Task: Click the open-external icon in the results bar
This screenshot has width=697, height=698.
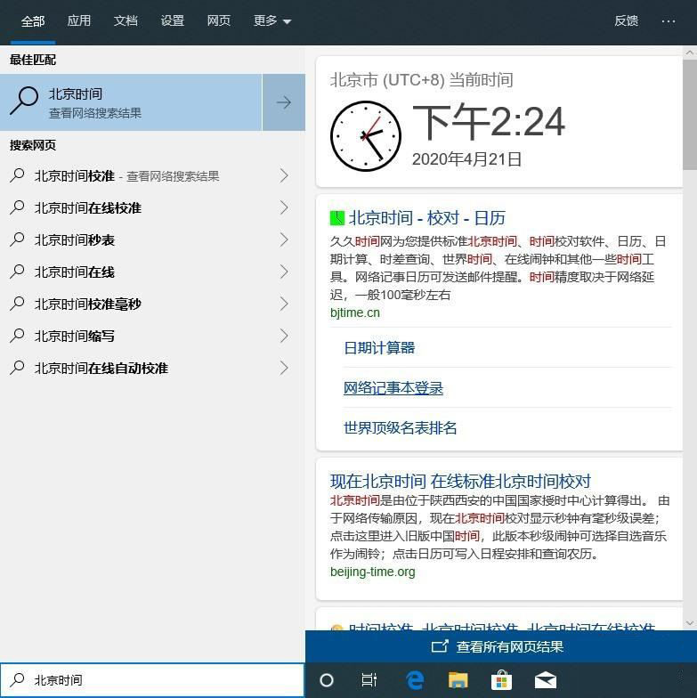Action: coord(440,646)
